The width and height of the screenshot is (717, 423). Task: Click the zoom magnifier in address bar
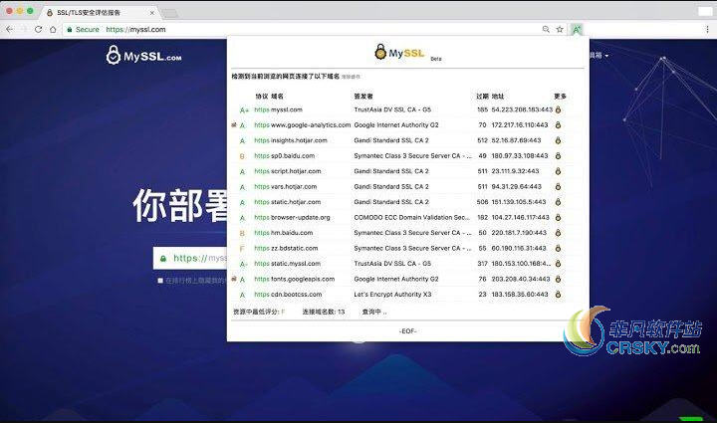click(546, 29)
